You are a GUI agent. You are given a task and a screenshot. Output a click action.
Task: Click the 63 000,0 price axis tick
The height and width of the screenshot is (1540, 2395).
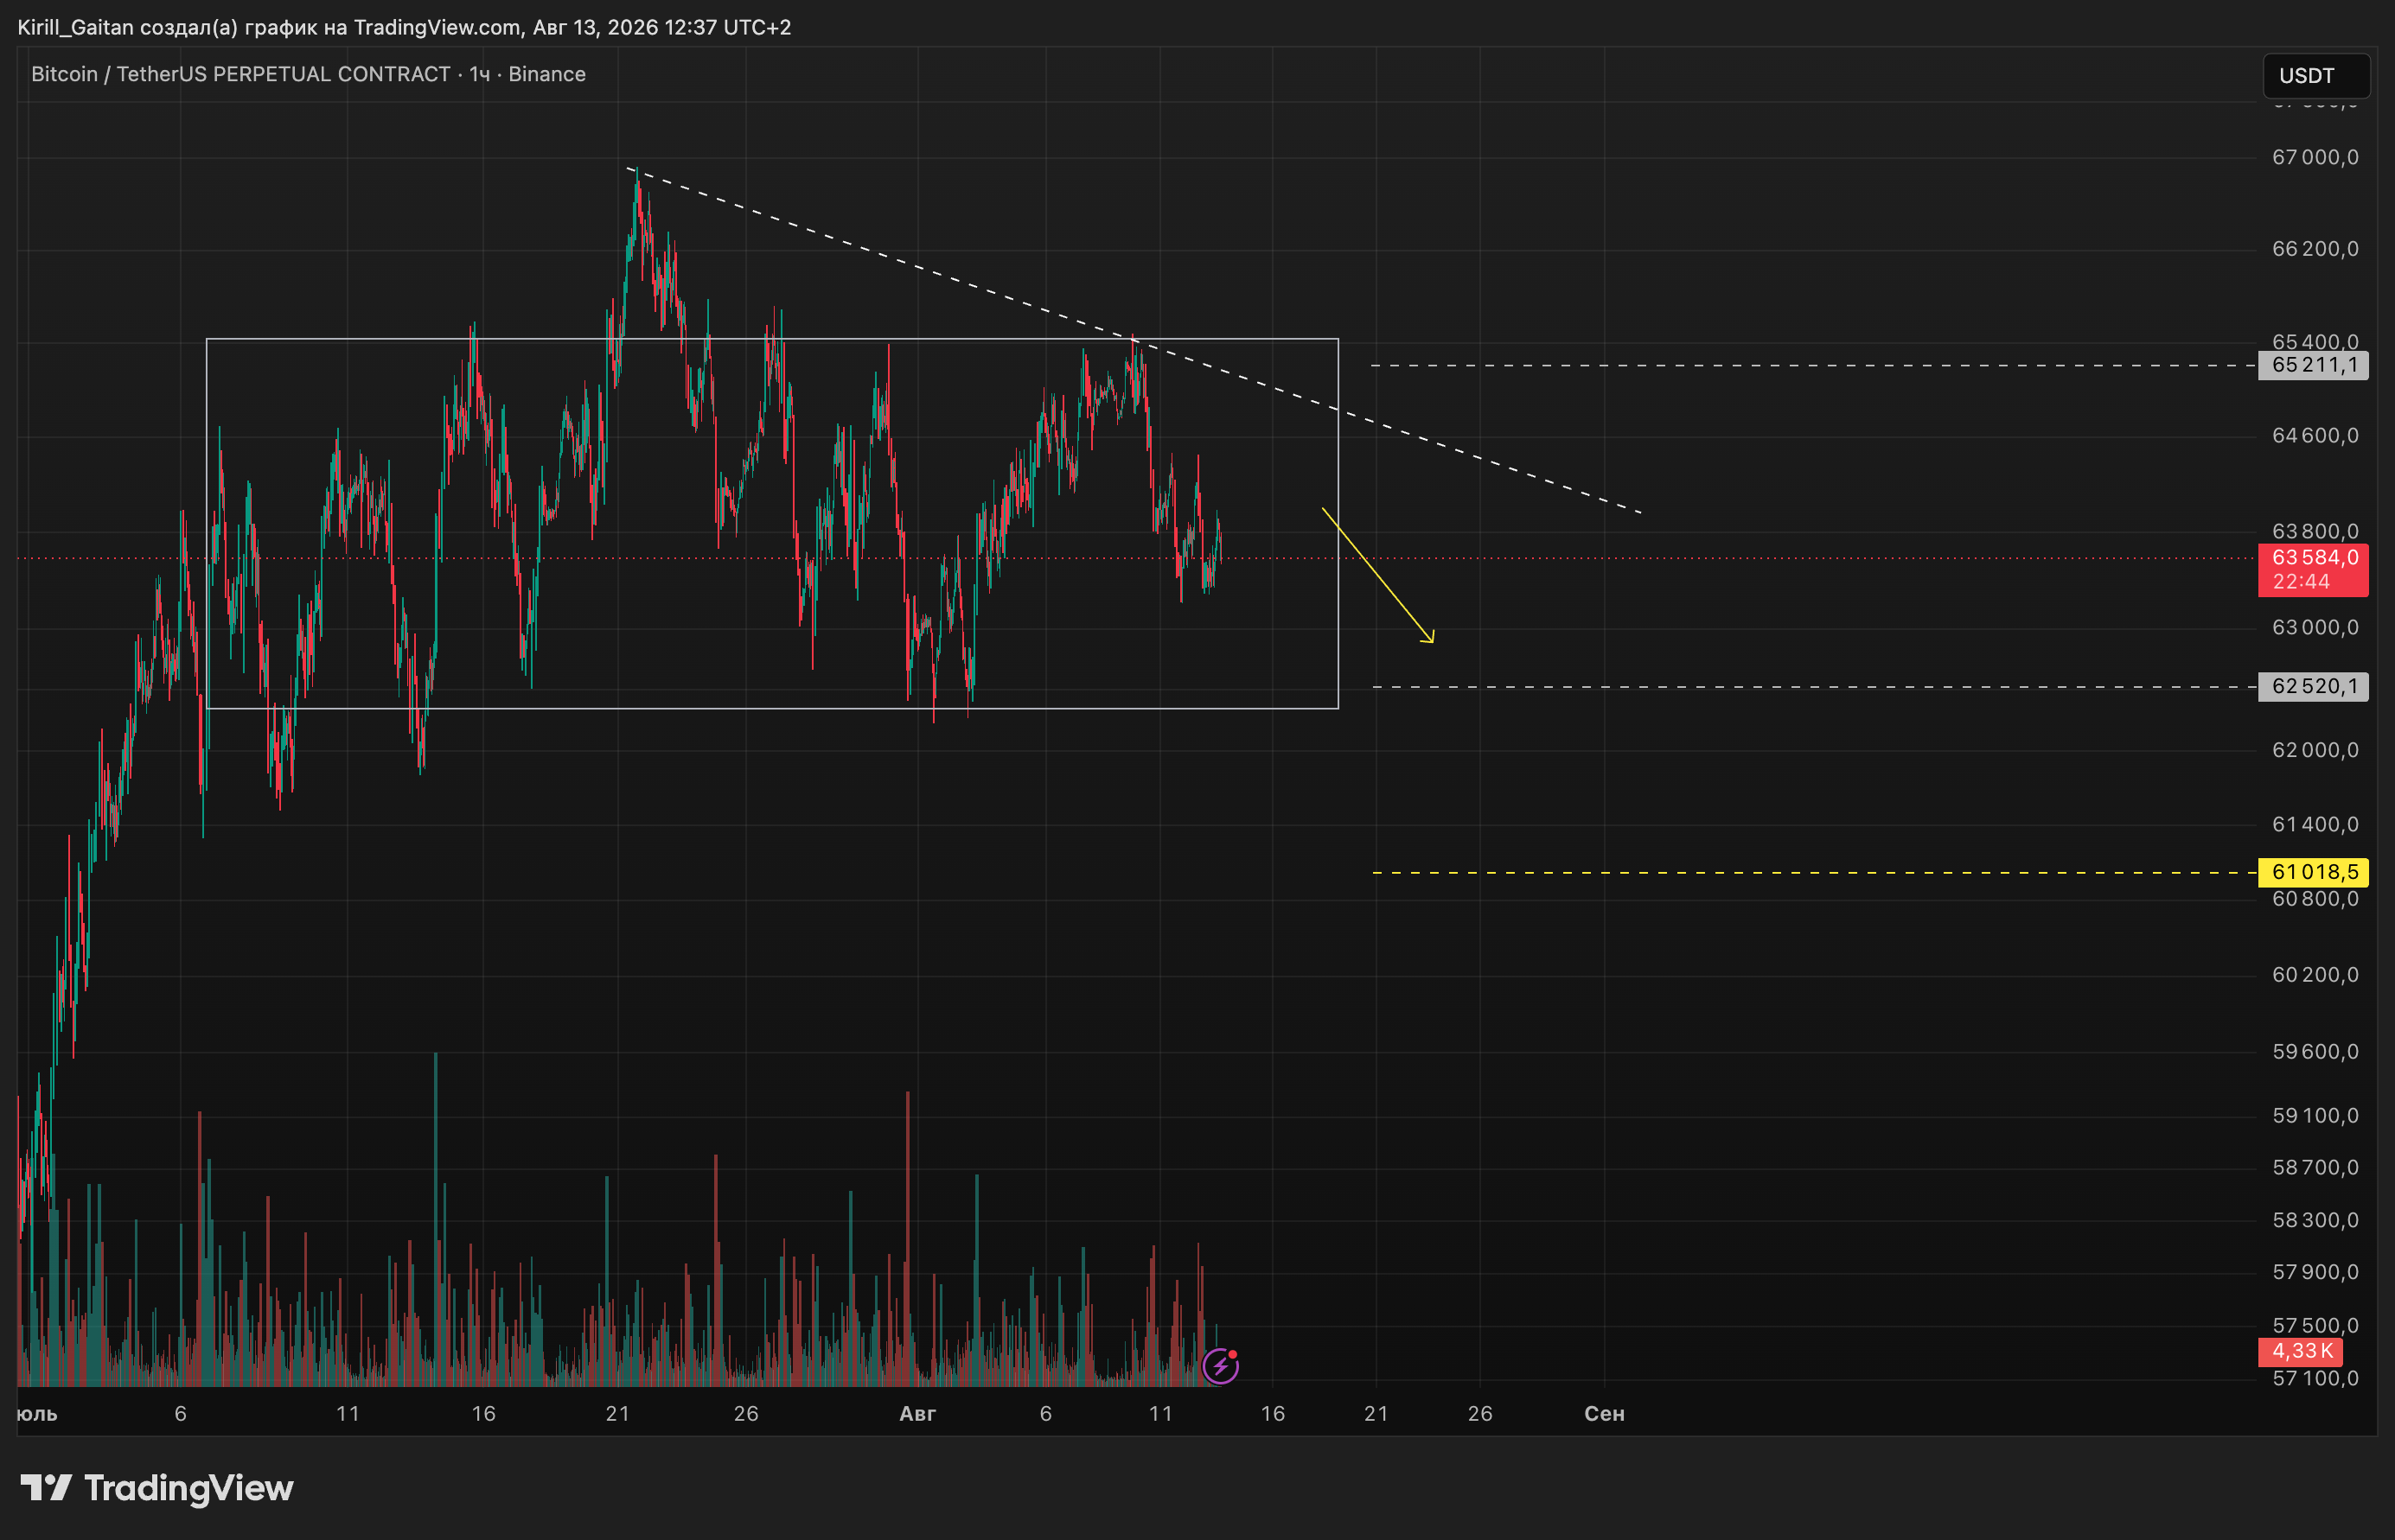coord(2315,627)
